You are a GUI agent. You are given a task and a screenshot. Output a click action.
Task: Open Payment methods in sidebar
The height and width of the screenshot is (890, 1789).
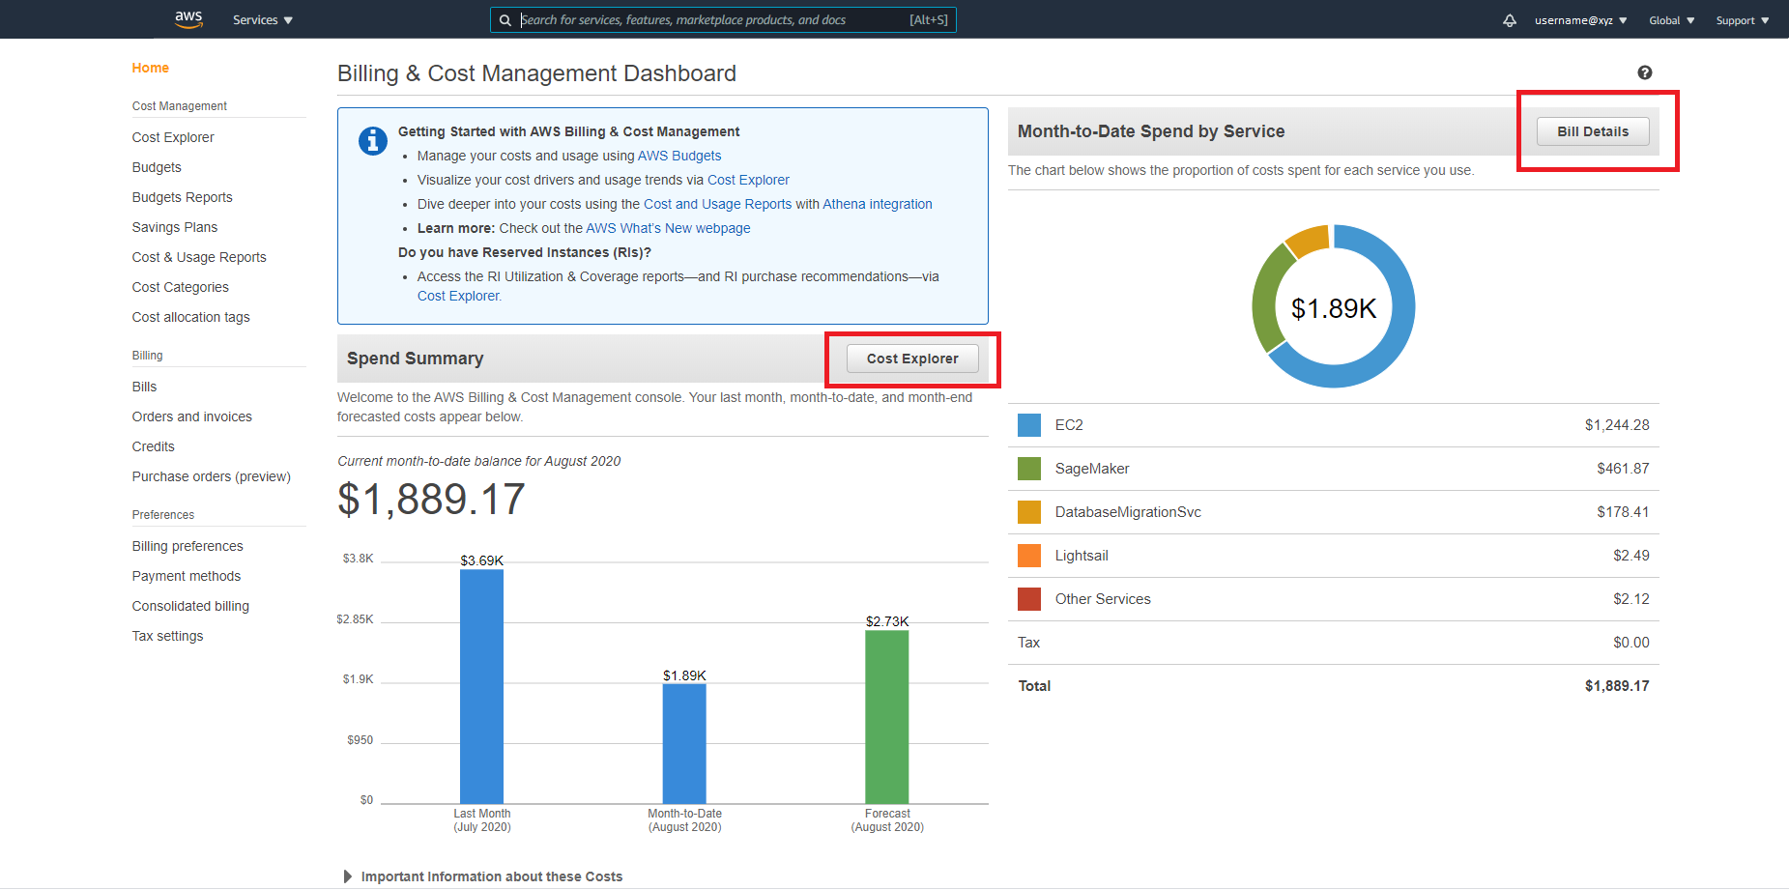pos(187,576)
